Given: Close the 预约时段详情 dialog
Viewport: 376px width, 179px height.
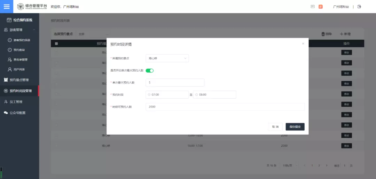Looking at the screenshot, I should click(x=303, y=43).
